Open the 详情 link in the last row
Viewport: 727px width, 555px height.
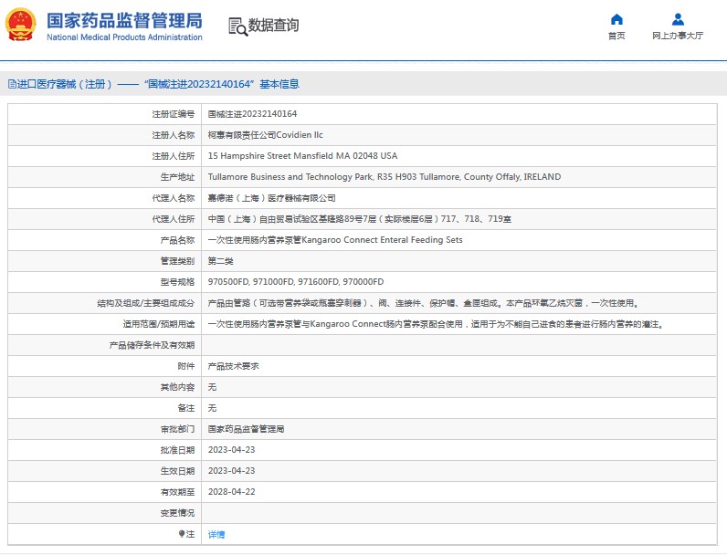pyautogui.click(x=216, y=534)
